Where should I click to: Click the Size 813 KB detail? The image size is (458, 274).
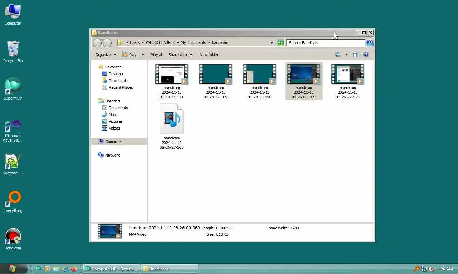click(217, 234)
